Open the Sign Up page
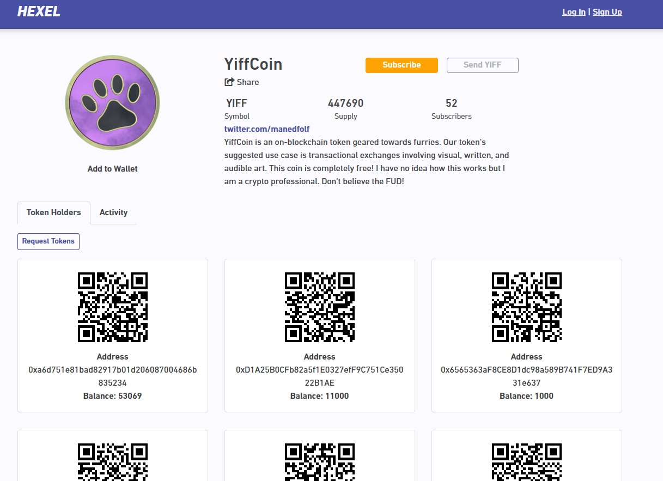Screen dimensions: 663x481 pyautogui.click(x=607, y=12)
